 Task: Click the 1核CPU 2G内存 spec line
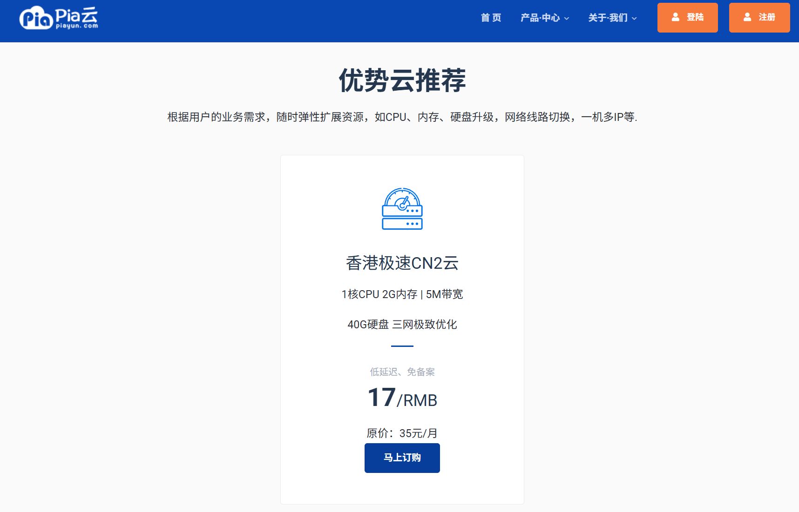tap(402, 294)
